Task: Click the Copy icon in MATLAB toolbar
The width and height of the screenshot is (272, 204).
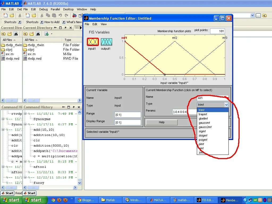Action: [x=48, y=15]
